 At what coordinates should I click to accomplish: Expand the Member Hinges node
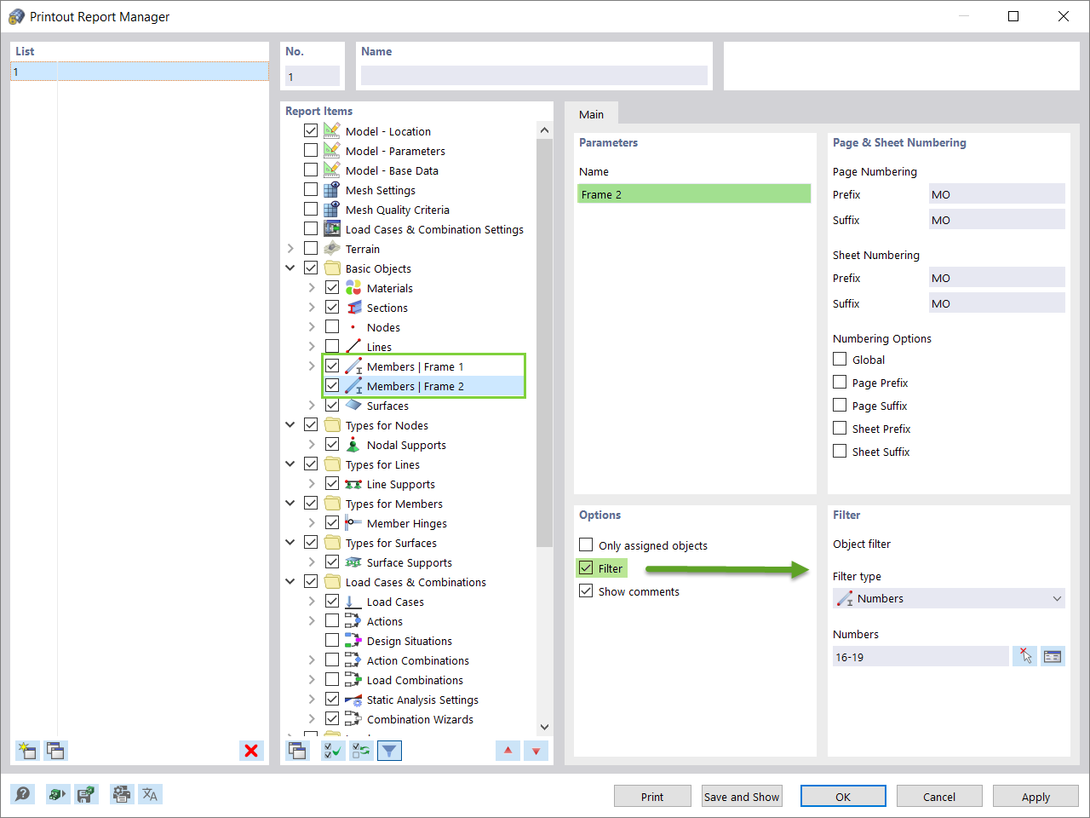pyautogui.click(x=312, y=523)
